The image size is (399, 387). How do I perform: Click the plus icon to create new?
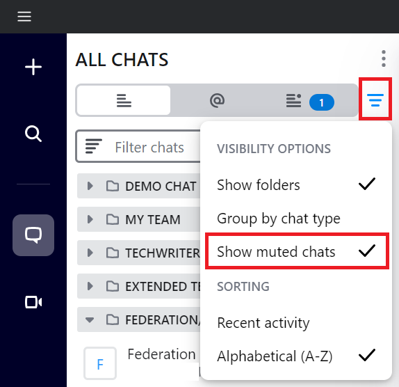33,67
